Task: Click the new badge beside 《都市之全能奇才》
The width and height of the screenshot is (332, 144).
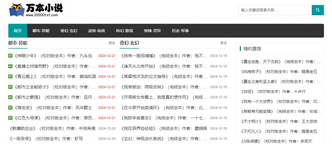Action: (10, 87)
